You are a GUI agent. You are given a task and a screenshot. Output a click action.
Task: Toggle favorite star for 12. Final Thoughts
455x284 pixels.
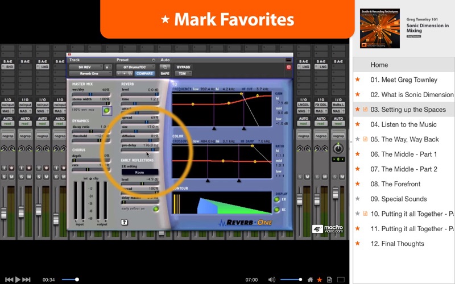point(358,243)
